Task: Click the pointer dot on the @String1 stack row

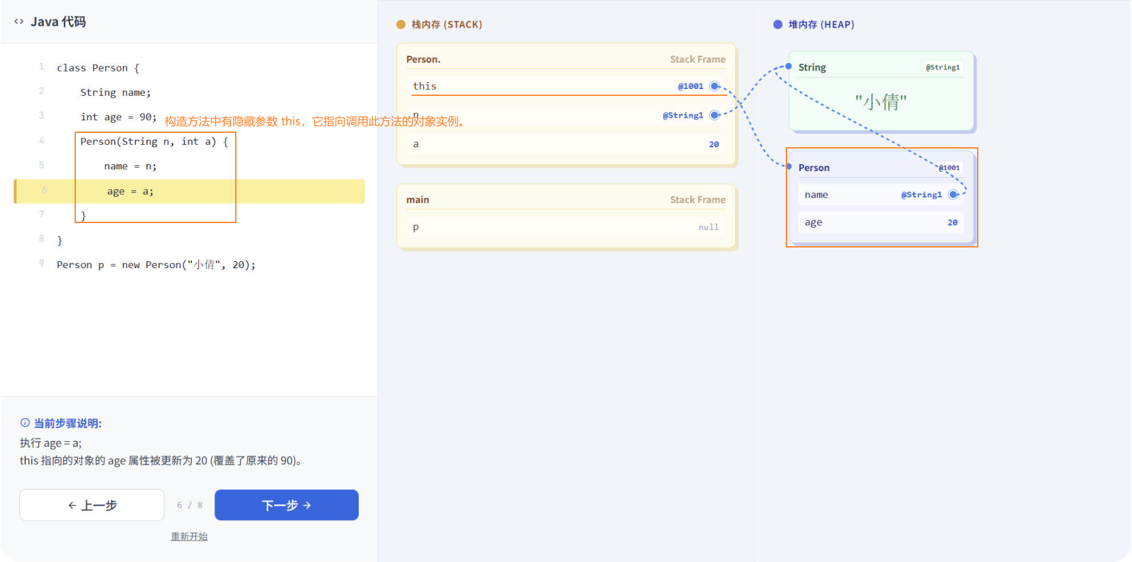Action: click(x=714, y=115)
